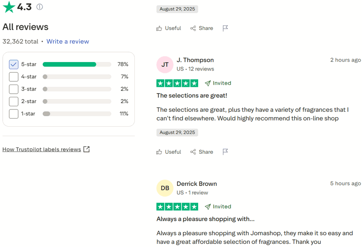
Task: Uncheck the 5-star filter checkbox
Action: [x=14, y=65]
